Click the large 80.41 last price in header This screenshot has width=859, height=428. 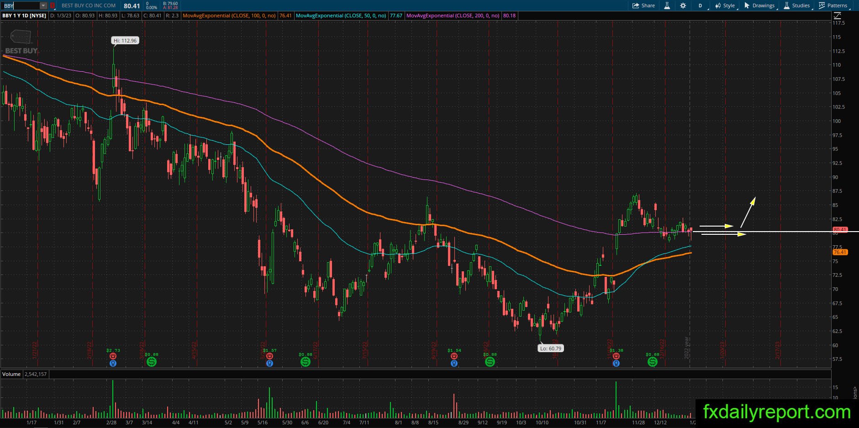pos(132,5)
